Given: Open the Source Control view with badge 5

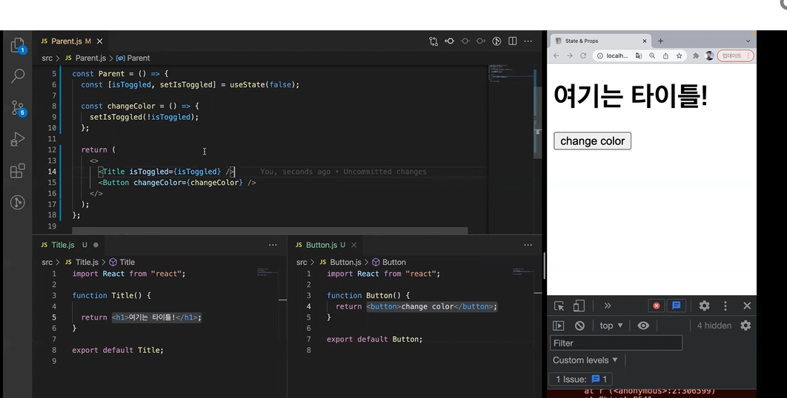Looking at the screenshot, I should [18, 108].
